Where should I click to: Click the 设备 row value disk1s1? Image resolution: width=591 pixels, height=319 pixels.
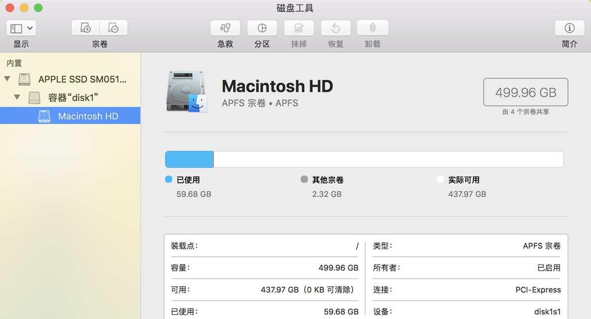[x=547, y=312]
